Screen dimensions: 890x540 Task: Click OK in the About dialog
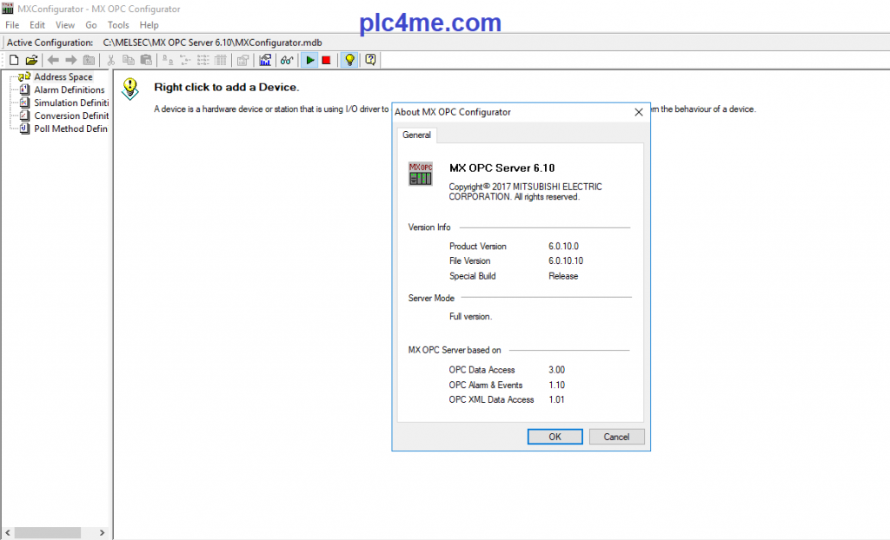tap(555, 437)
